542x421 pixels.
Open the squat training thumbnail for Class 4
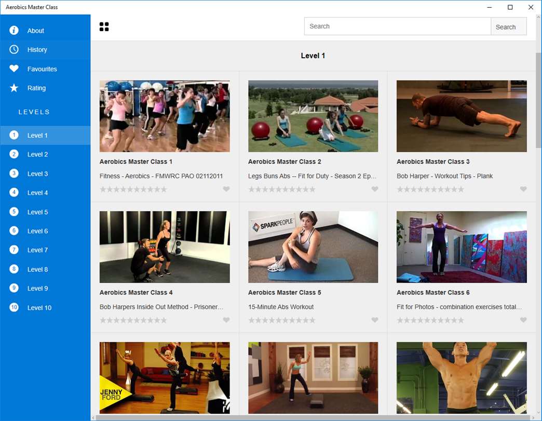coord(165,247)
